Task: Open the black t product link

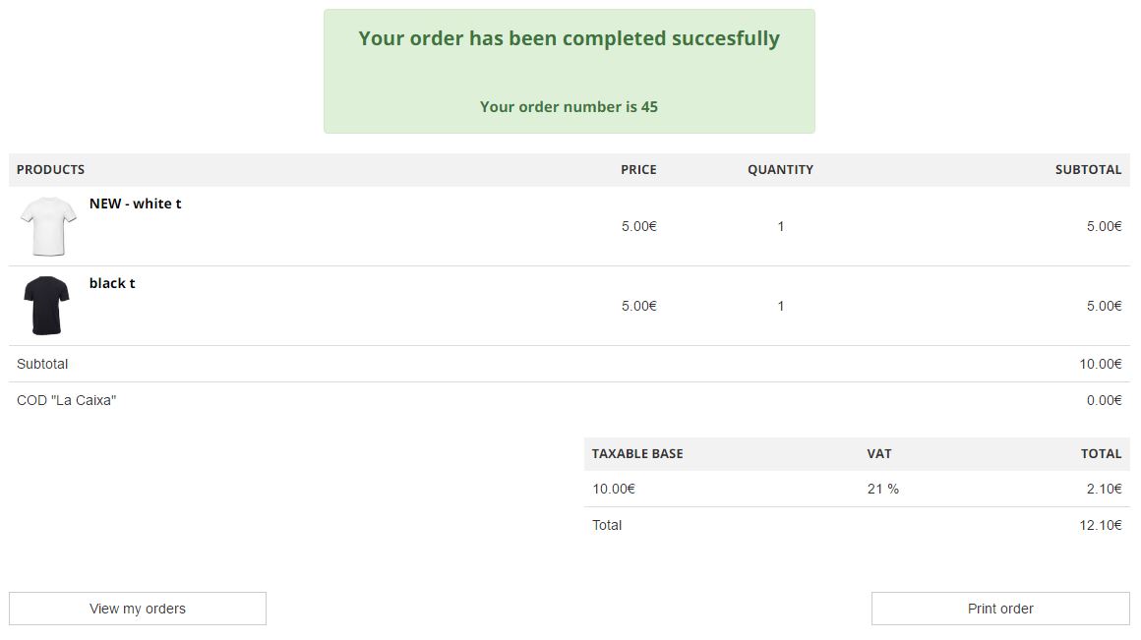Action: [x=112, y=283]
